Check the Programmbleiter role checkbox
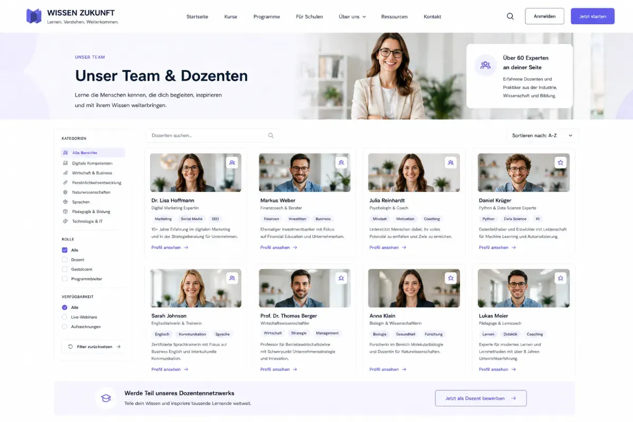Screen dimensions: 633x422 tap(65, 279)
